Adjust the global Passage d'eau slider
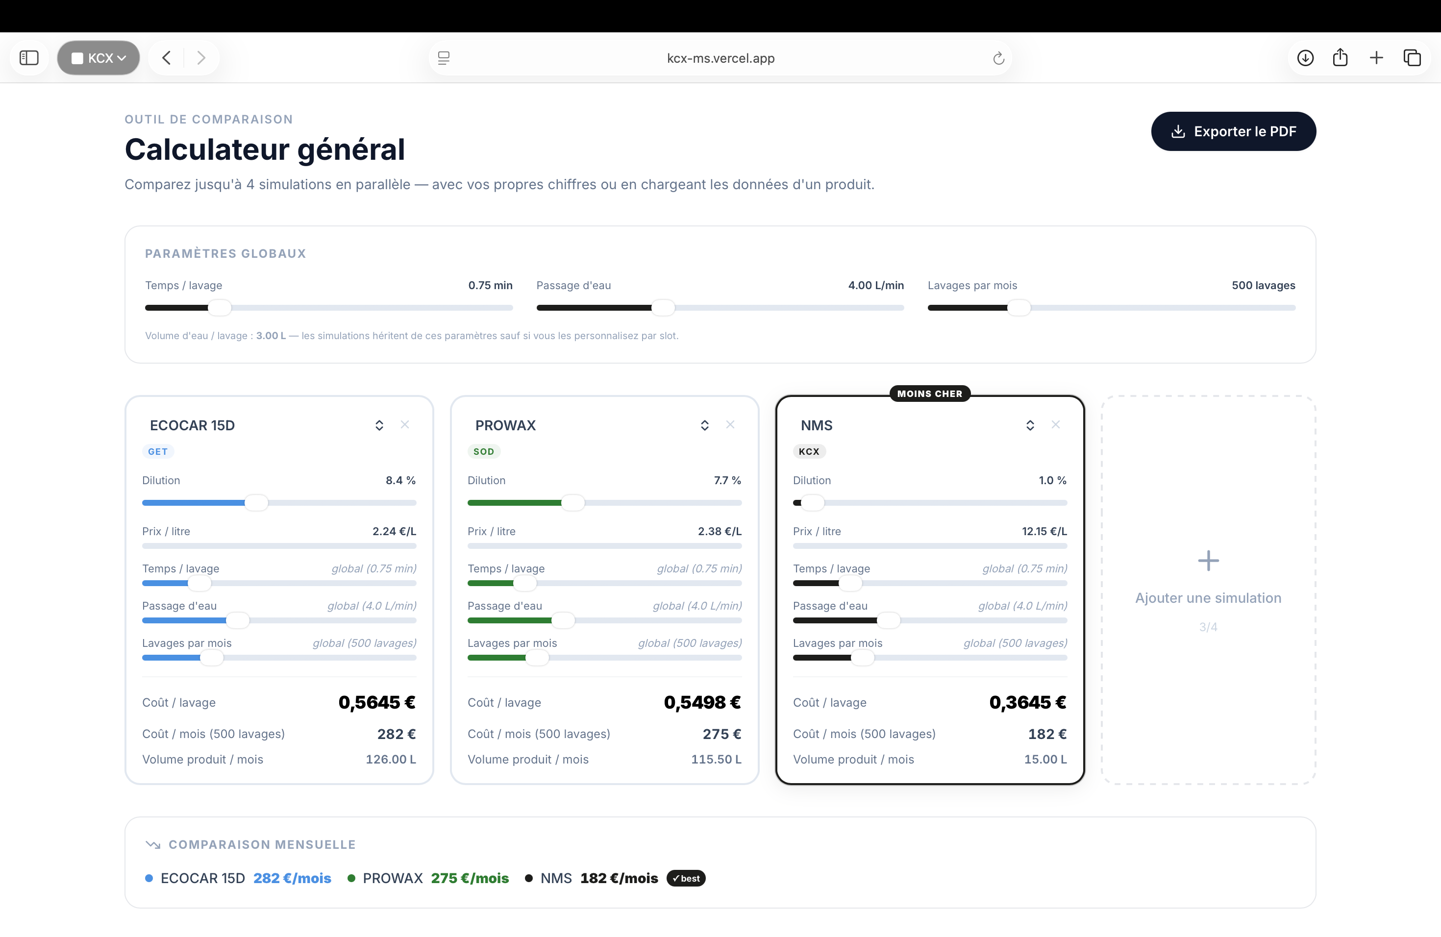This screenshot has height=937, width=1441. [720, 307]
